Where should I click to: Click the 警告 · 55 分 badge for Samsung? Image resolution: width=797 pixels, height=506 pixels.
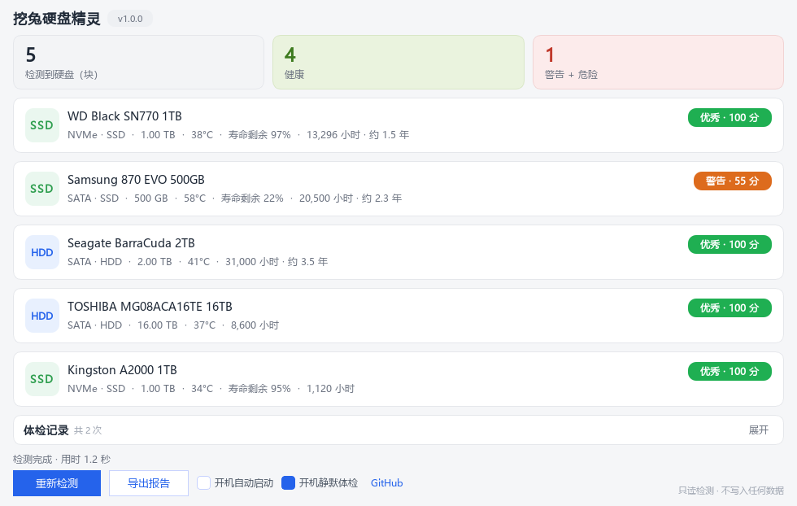click(733, 181)
